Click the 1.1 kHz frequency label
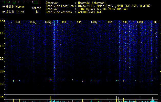Screen dimensions: 161x102 [2, 33]
